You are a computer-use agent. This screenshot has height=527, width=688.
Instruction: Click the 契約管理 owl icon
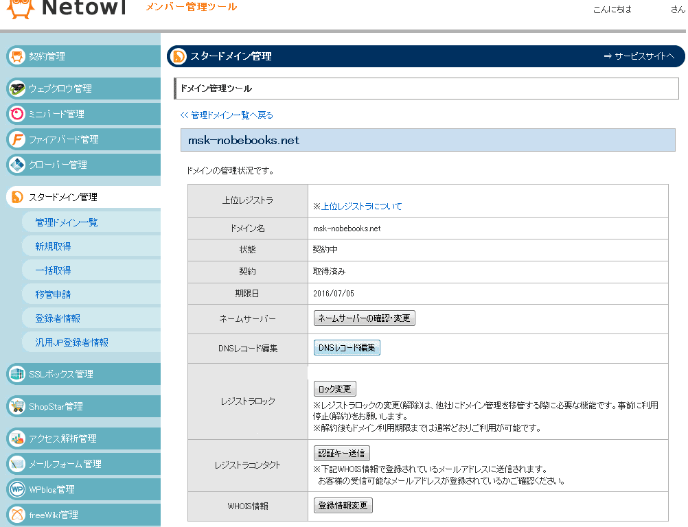pos(17,56)
